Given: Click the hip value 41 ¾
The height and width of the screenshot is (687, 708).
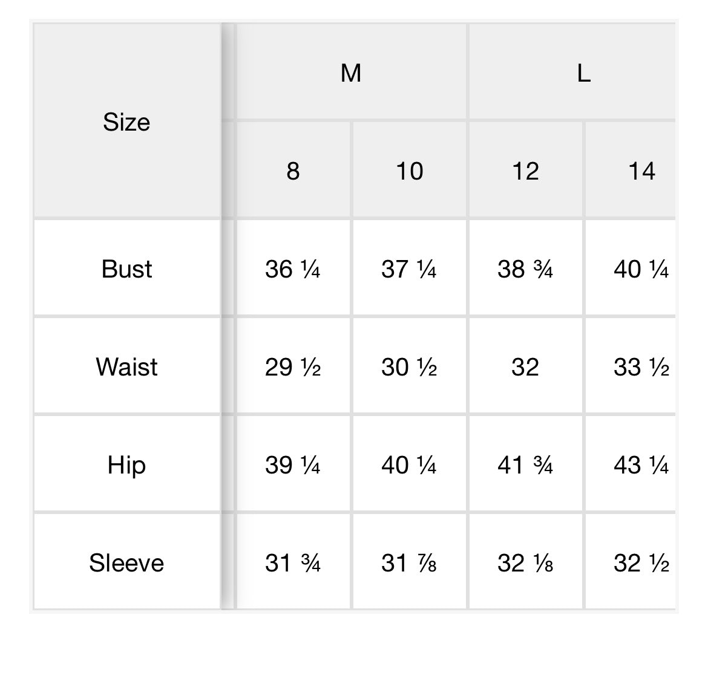Looking at the screenshot, I should tap(525, 465).
